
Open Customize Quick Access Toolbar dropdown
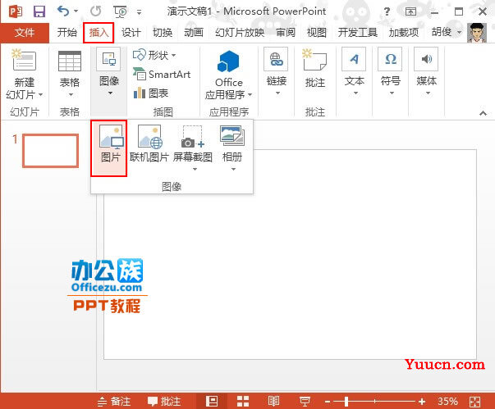click(x=139, y=12)
